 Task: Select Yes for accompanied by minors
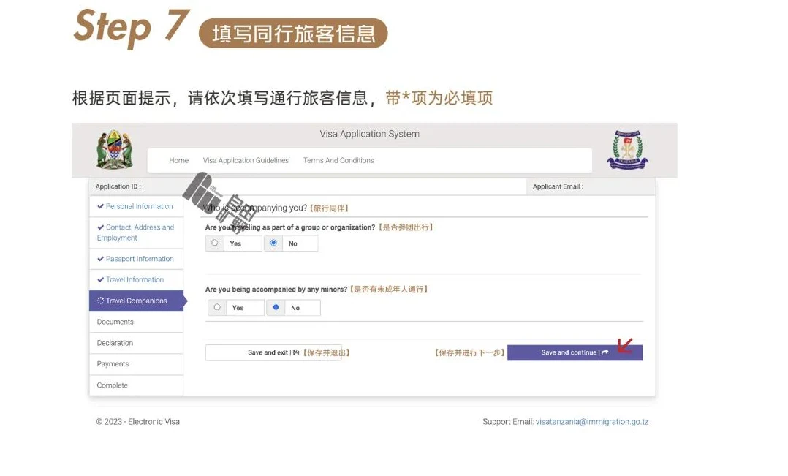pos(217,307)
